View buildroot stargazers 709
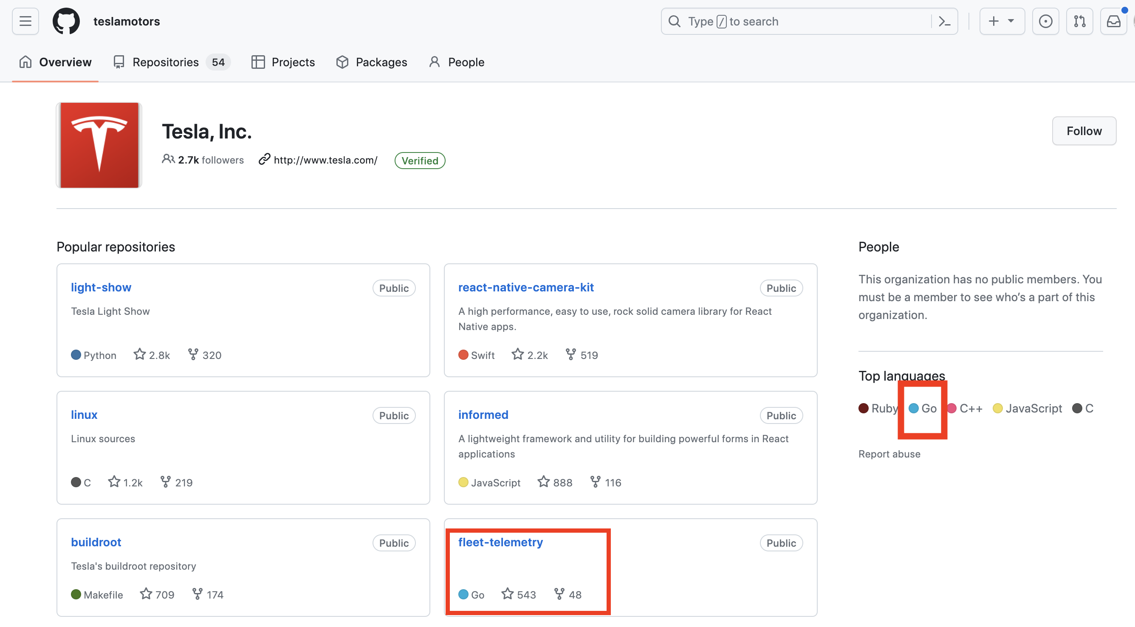This screenshot has height=627, width=1135. pos(157,594)
